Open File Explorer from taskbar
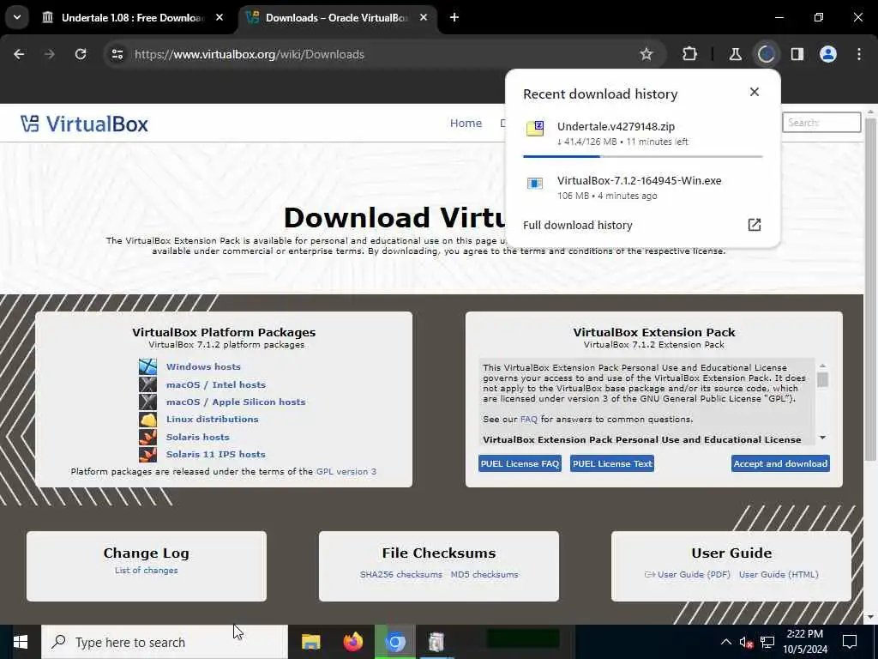878x659 pixels. click(x=310, y=642)
